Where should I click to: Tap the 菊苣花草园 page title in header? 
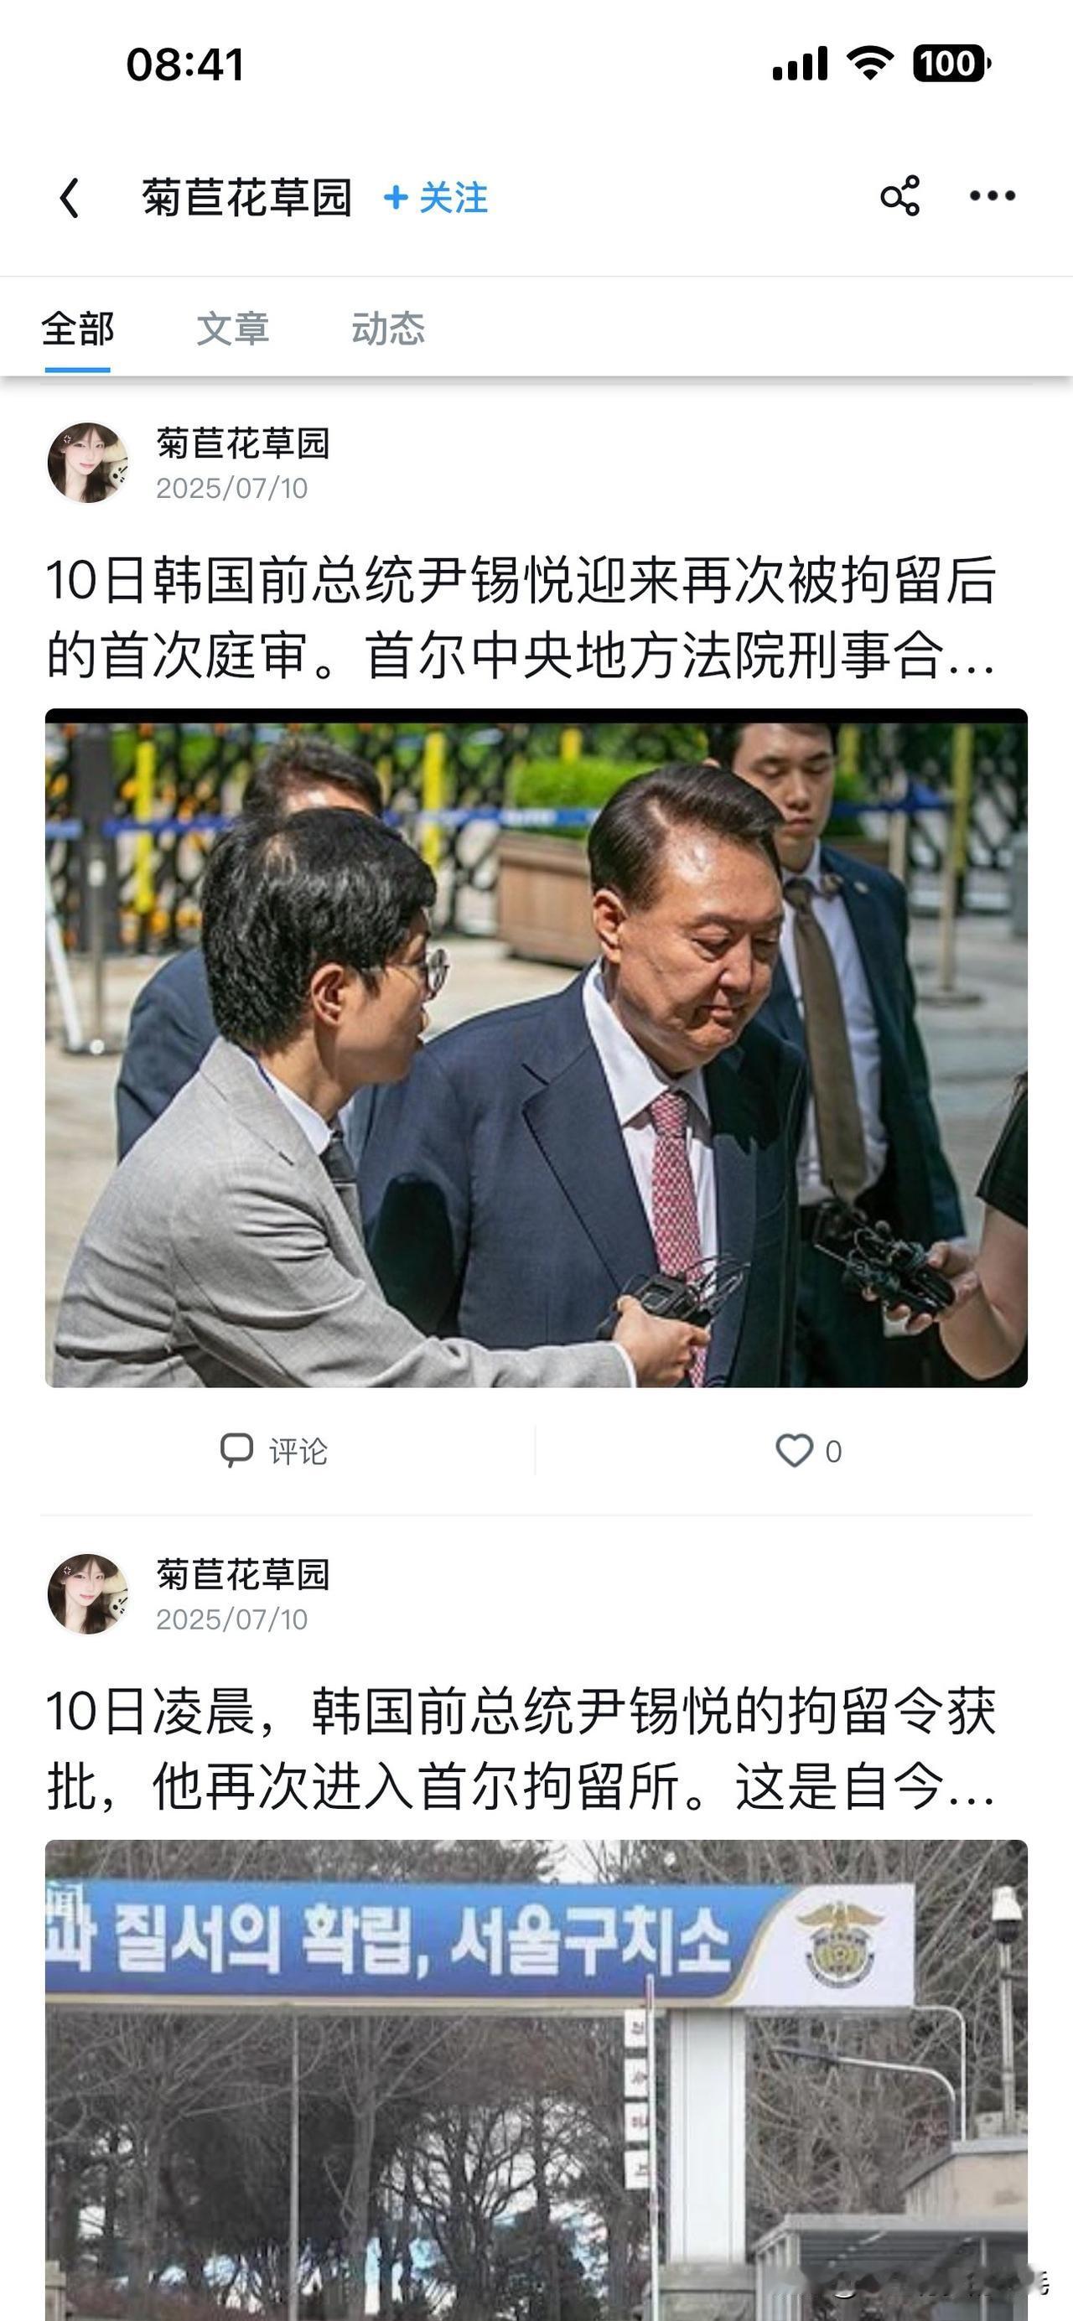(x=246, y=197)
